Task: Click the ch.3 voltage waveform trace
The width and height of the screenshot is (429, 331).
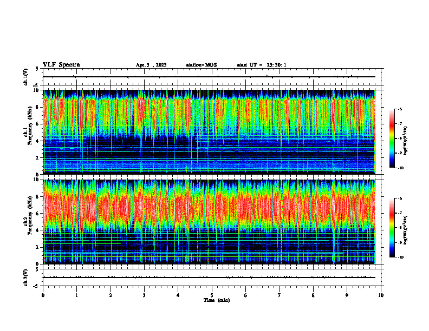Action: click(209, 277)
